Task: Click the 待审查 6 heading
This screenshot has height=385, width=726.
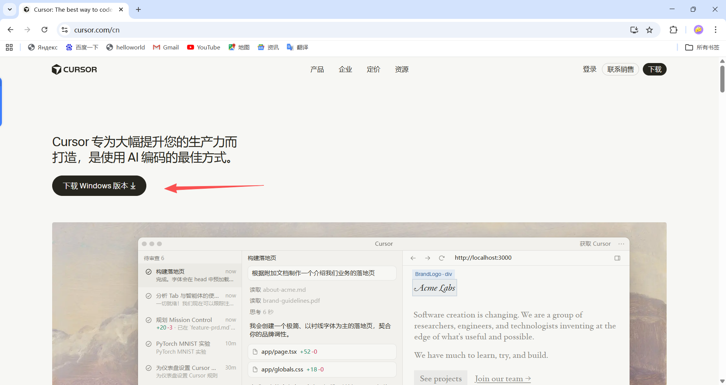Action: tap(154, 258)
